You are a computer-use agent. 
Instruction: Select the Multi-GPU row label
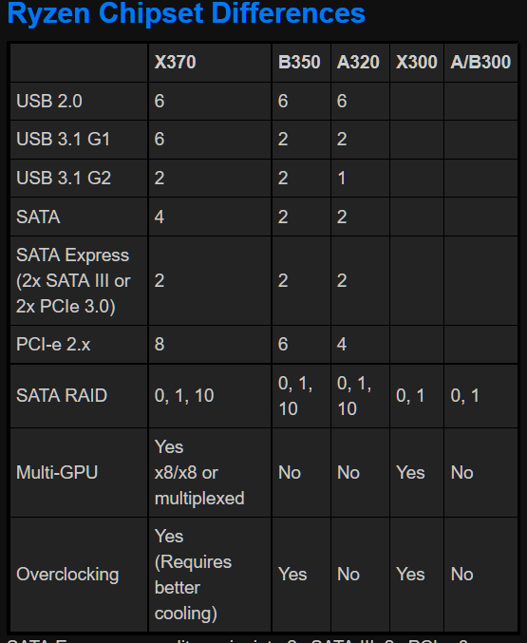[x=57, y=472]
